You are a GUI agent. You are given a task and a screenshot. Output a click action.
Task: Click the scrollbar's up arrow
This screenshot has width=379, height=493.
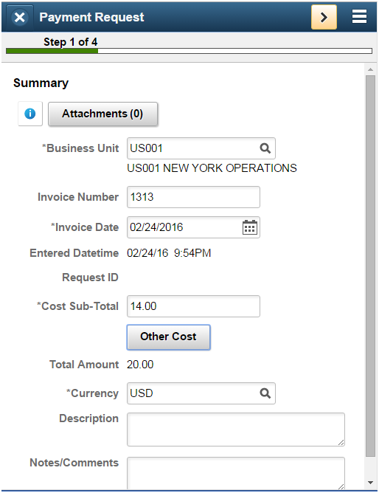click(x=371, y=69)
